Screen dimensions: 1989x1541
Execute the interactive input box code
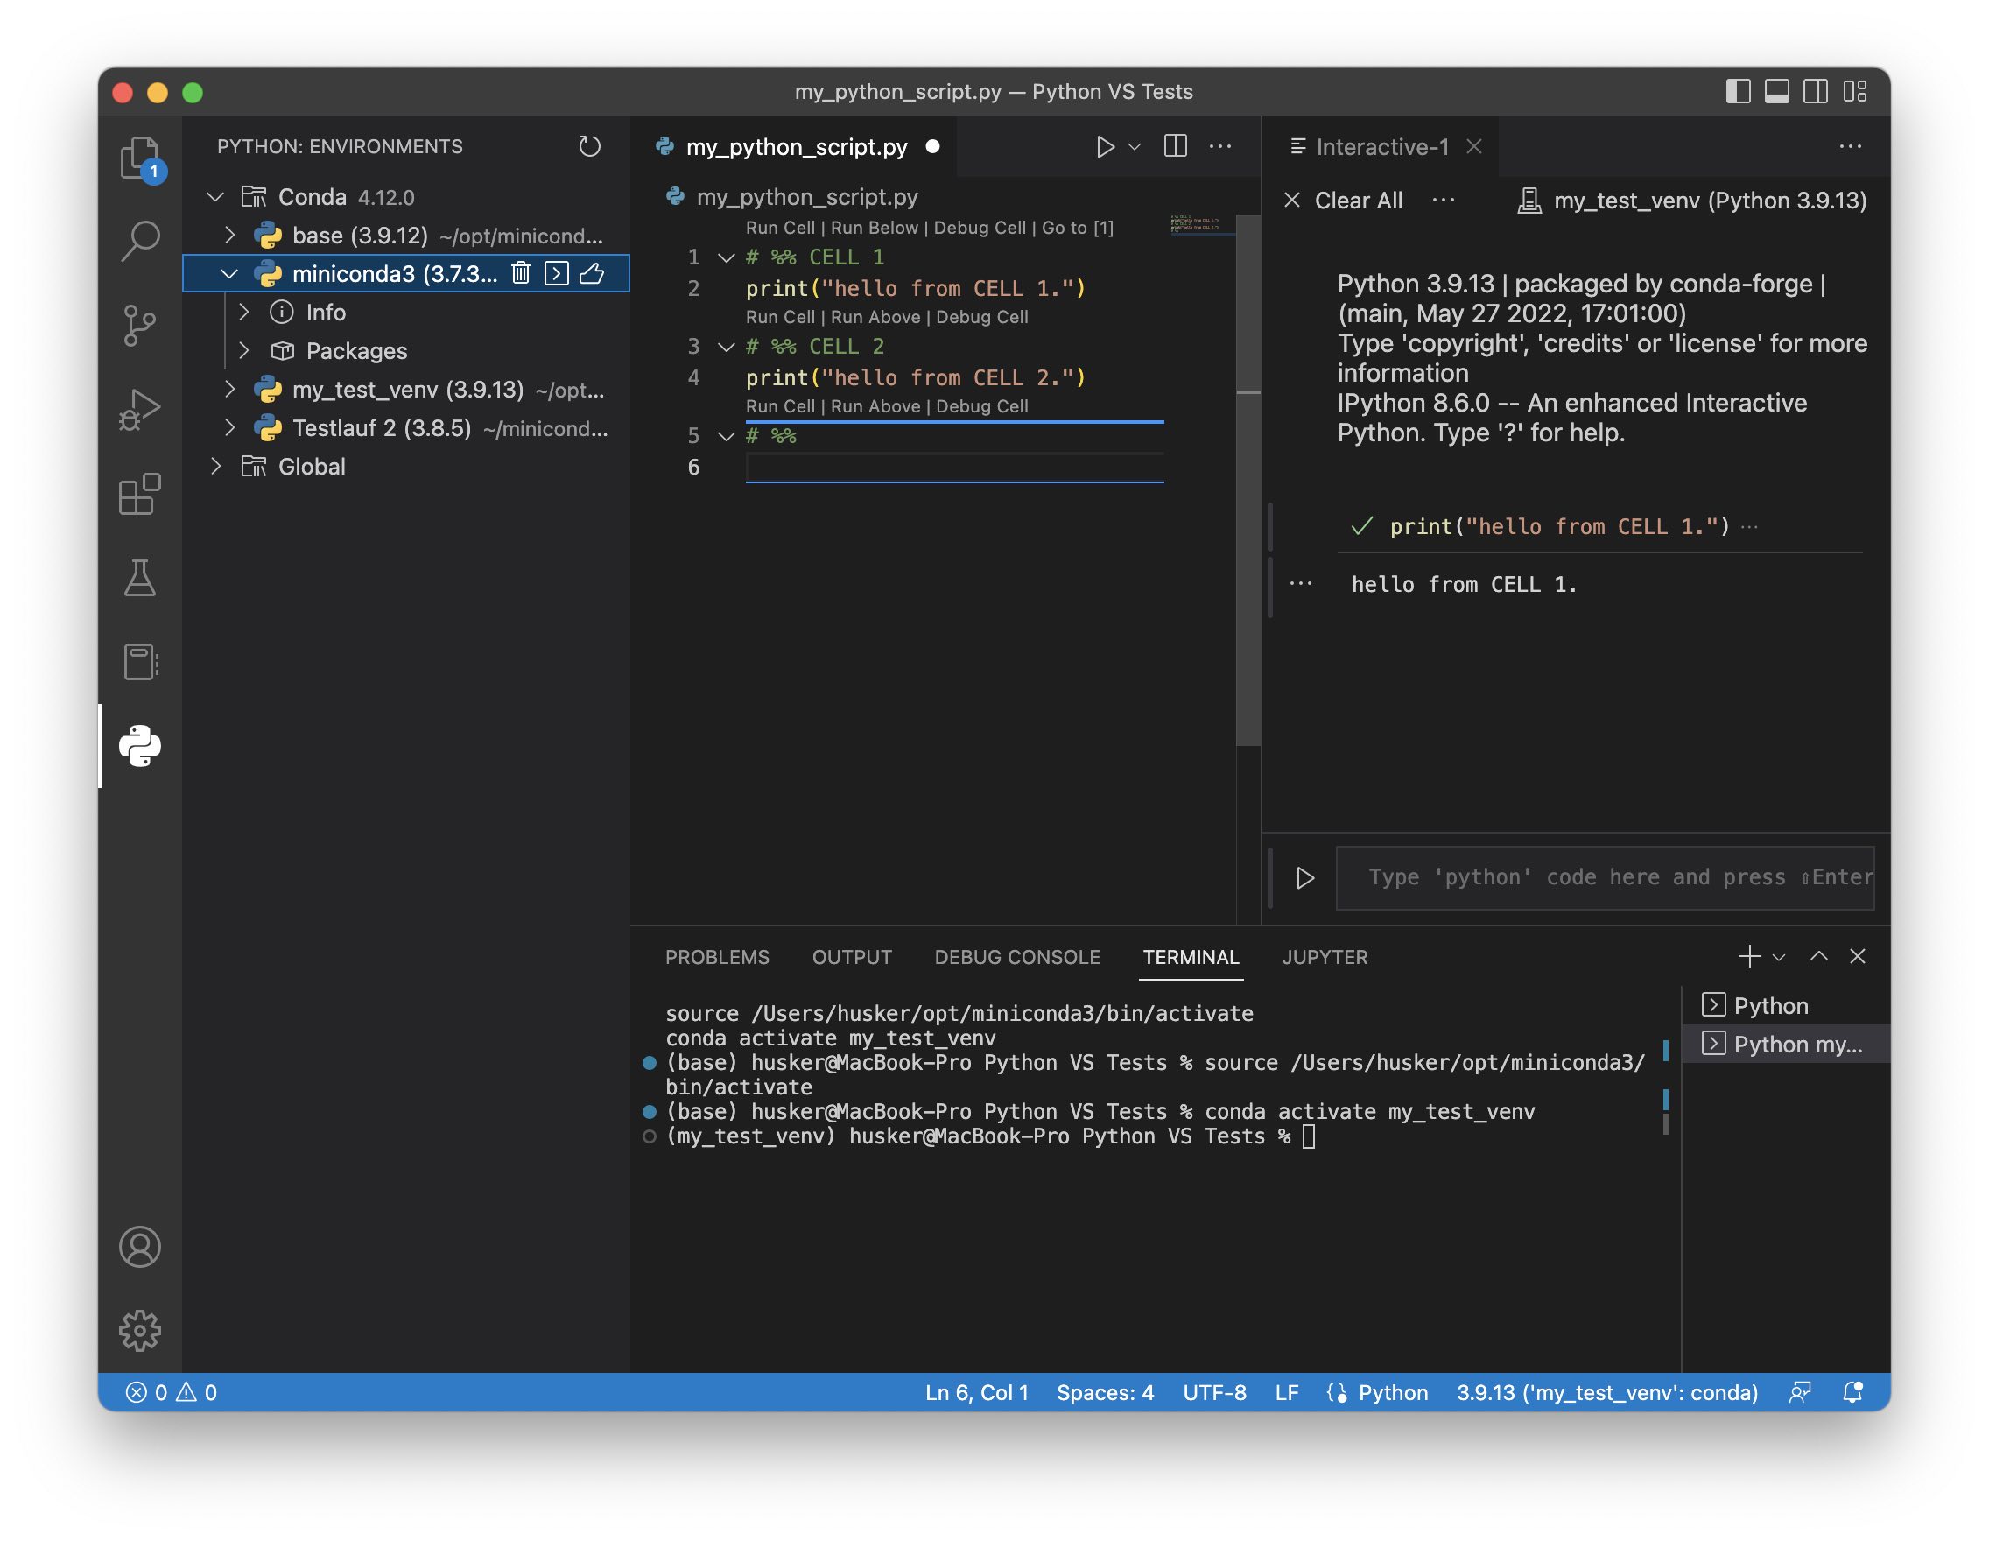pyautogui.click(x=1304, y=878)
